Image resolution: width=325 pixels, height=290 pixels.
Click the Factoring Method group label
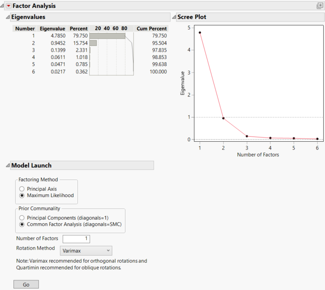click(38, 179)
